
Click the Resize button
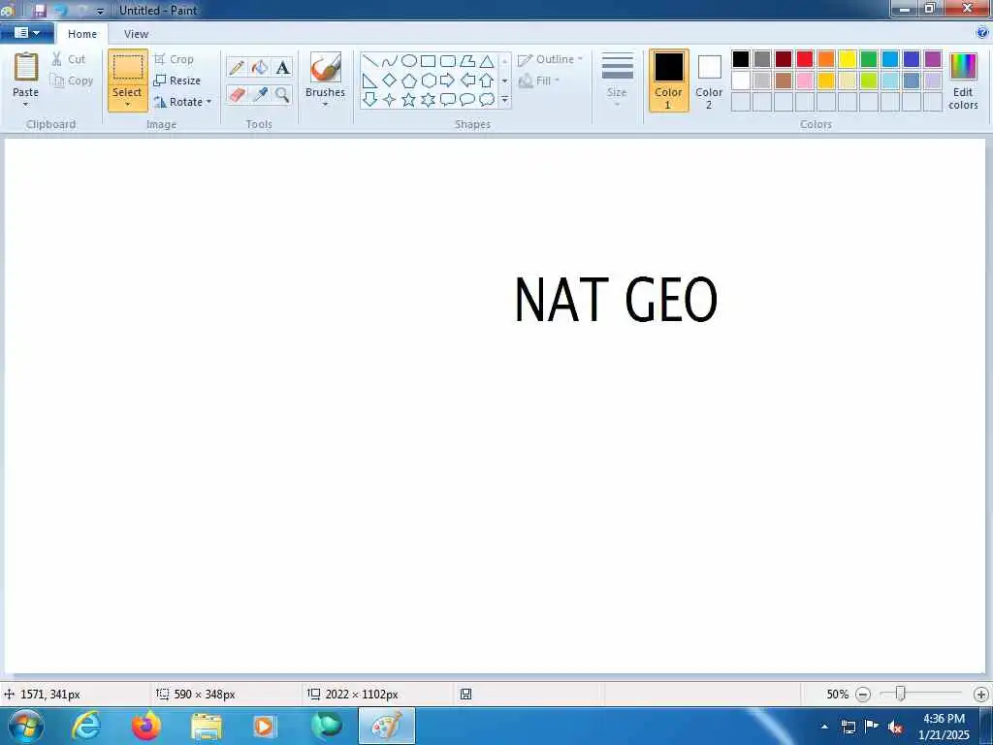pos(177,81)
